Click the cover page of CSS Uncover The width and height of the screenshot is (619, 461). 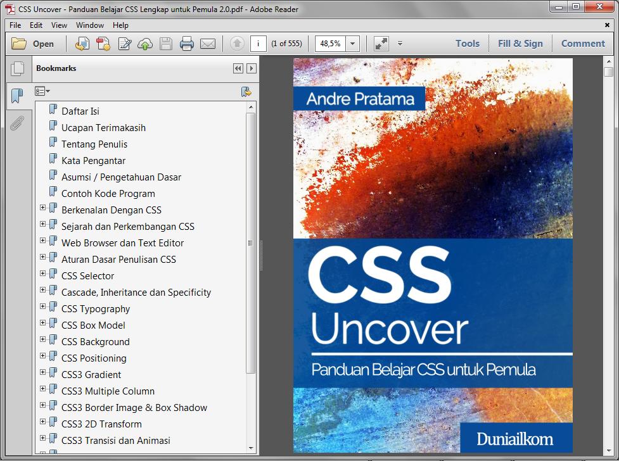click(x=433, y=255)
